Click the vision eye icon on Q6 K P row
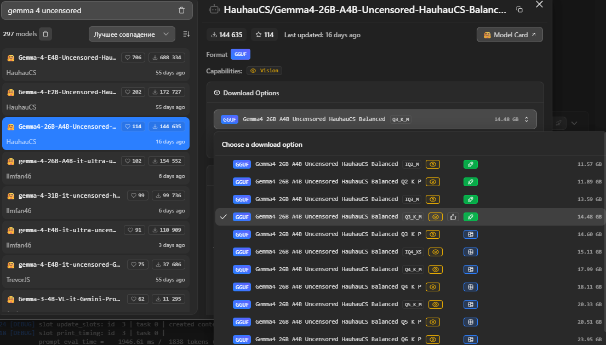The image size is (606, 345). (432, 340)
